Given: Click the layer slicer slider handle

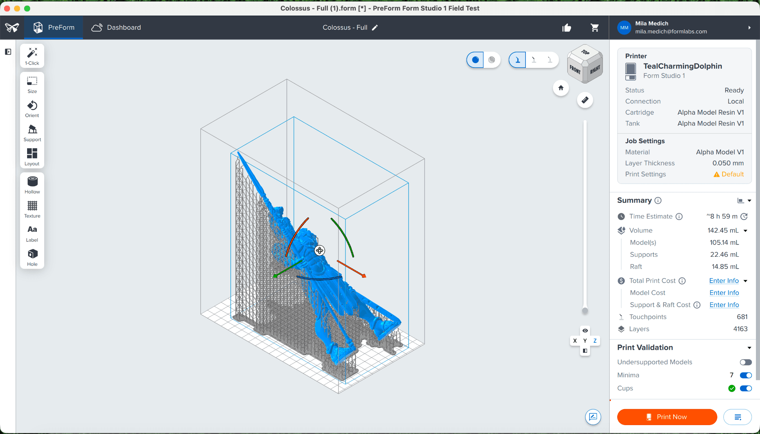Looking at the screenshot, I should [x=585, y=311].
